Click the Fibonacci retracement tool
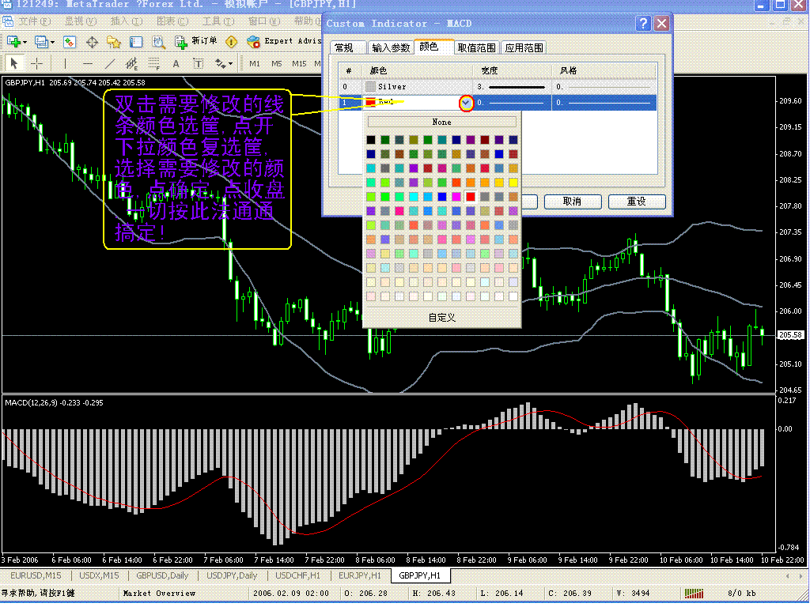The height and width of the screenshot is (607, 810). tap(153, 63)
